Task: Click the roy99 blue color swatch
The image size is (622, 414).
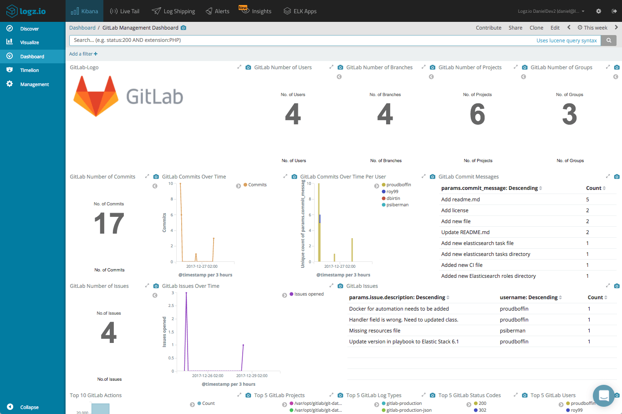Action: (x=384, y=191)
